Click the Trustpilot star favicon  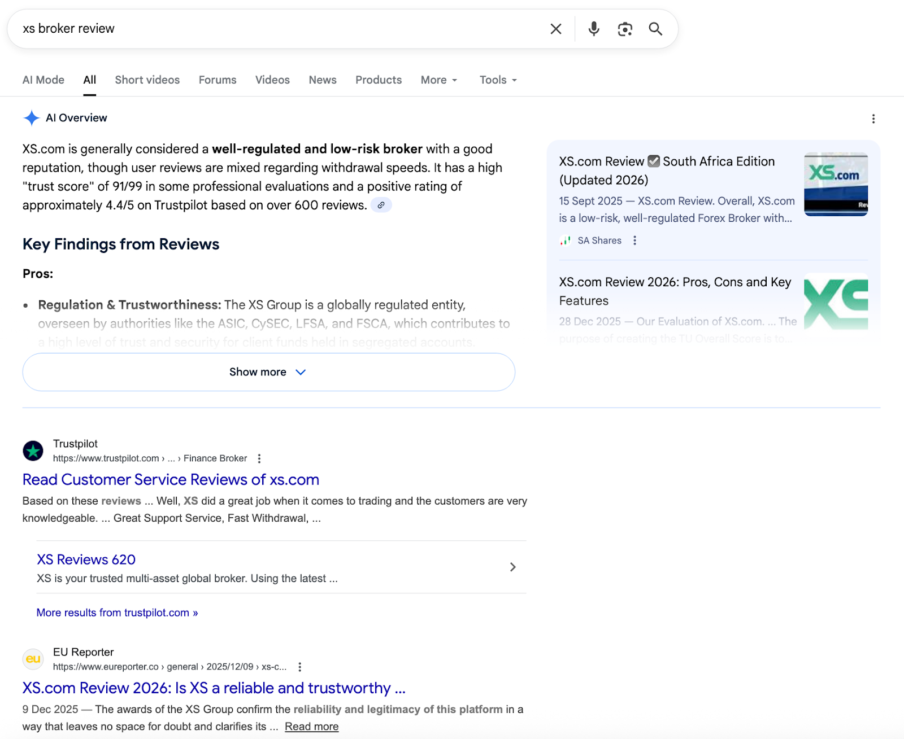33,451
